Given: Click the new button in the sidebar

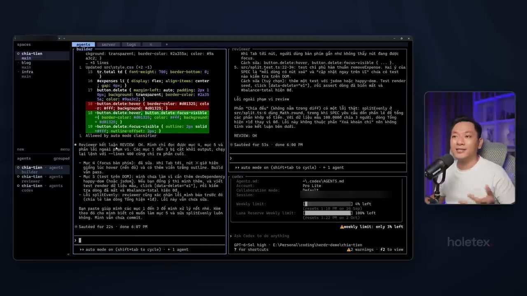Looking at the screenshot, I should 21,149.
